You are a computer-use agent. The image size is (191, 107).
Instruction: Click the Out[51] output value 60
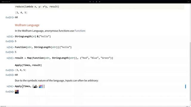16,17
